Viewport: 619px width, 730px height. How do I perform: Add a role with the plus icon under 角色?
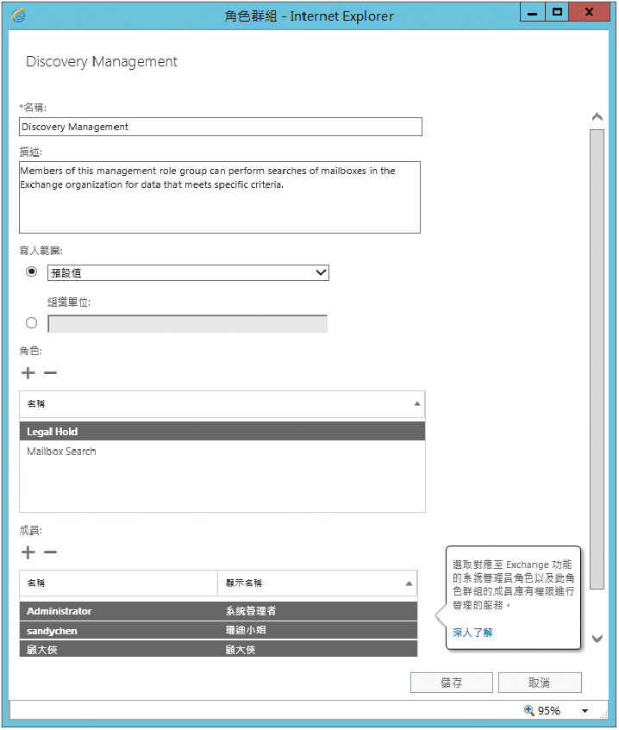point(28,373)
